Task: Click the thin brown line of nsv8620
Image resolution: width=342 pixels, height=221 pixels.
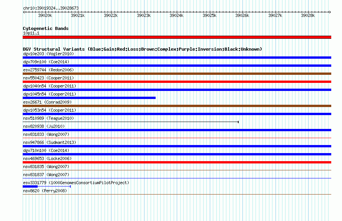Action: 177,194
